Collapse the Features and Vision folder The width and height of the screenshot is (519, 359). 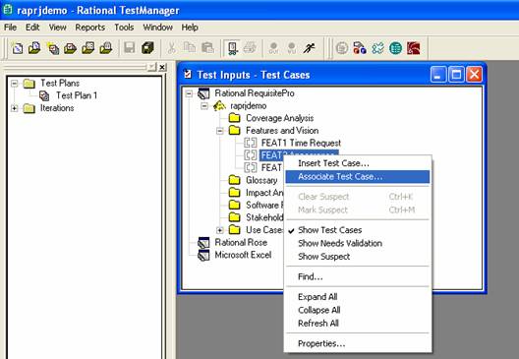[x=220, y=131]
